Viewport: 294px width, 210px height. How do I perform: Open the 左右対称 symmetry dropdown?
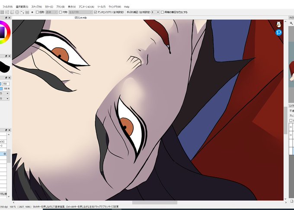(x=80, y=12)
